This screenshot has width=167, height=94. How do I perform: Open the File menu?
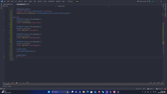5,1
